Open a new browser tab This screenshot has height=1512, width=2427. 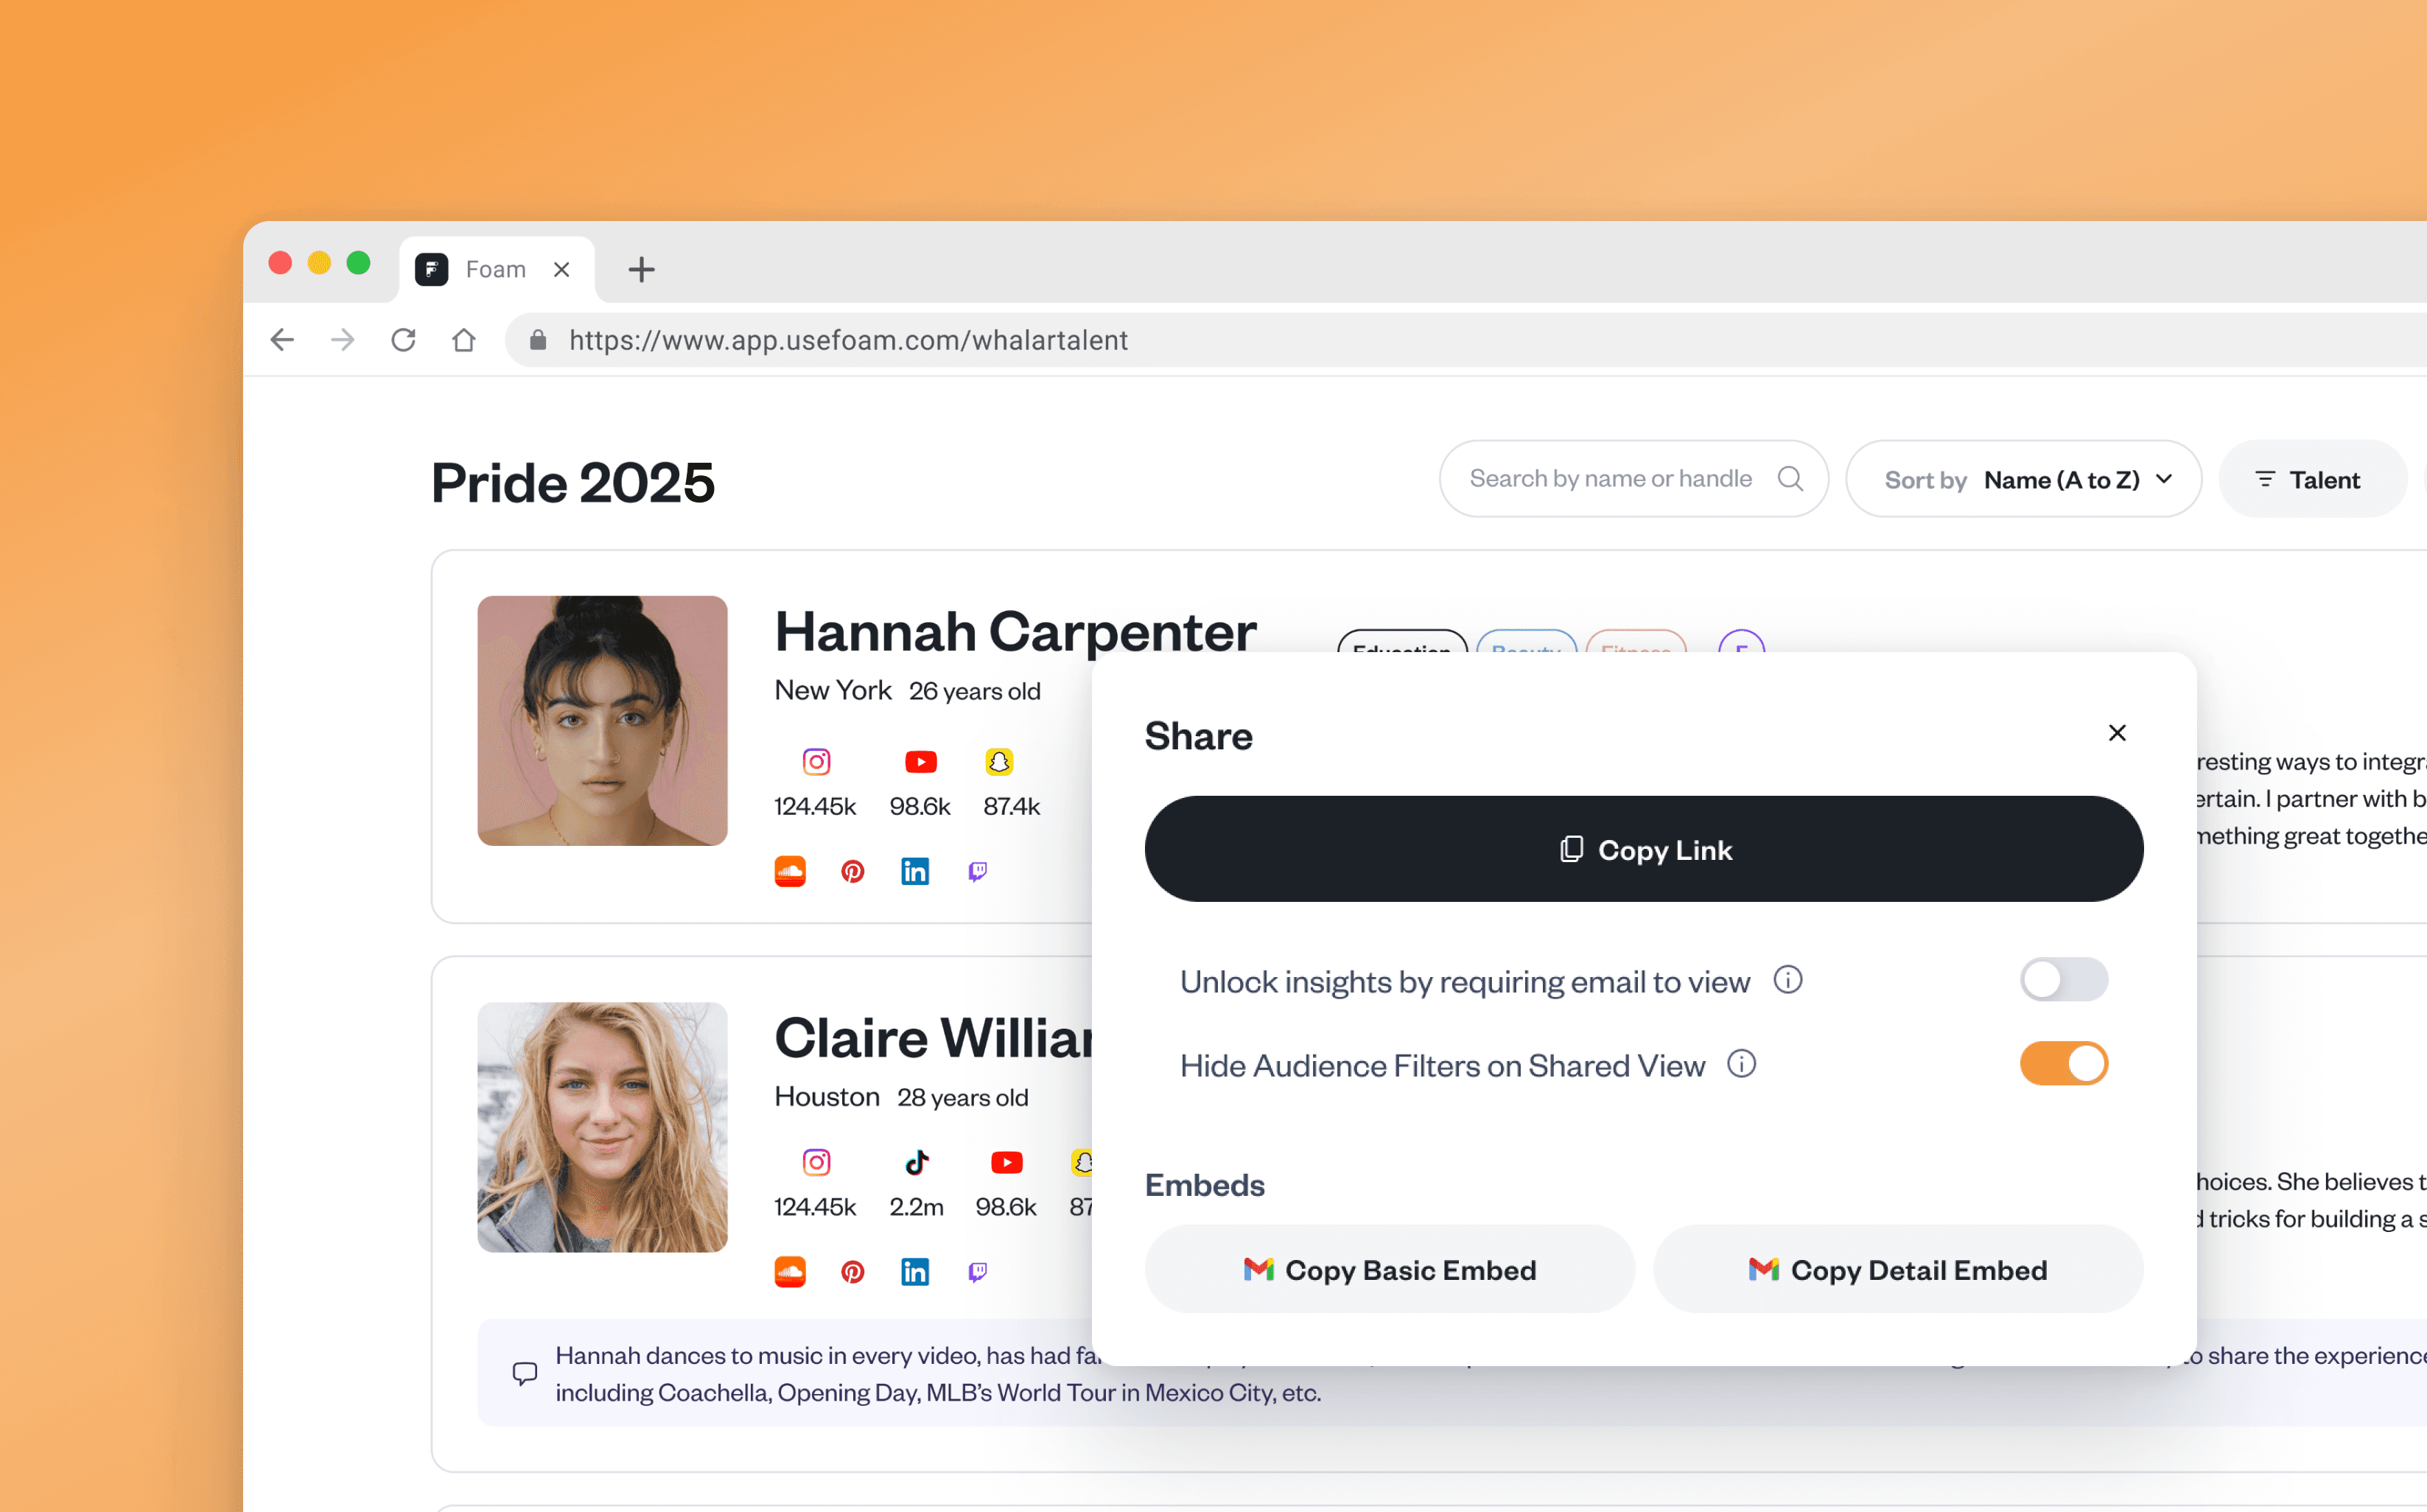click(x=641, y=269)
